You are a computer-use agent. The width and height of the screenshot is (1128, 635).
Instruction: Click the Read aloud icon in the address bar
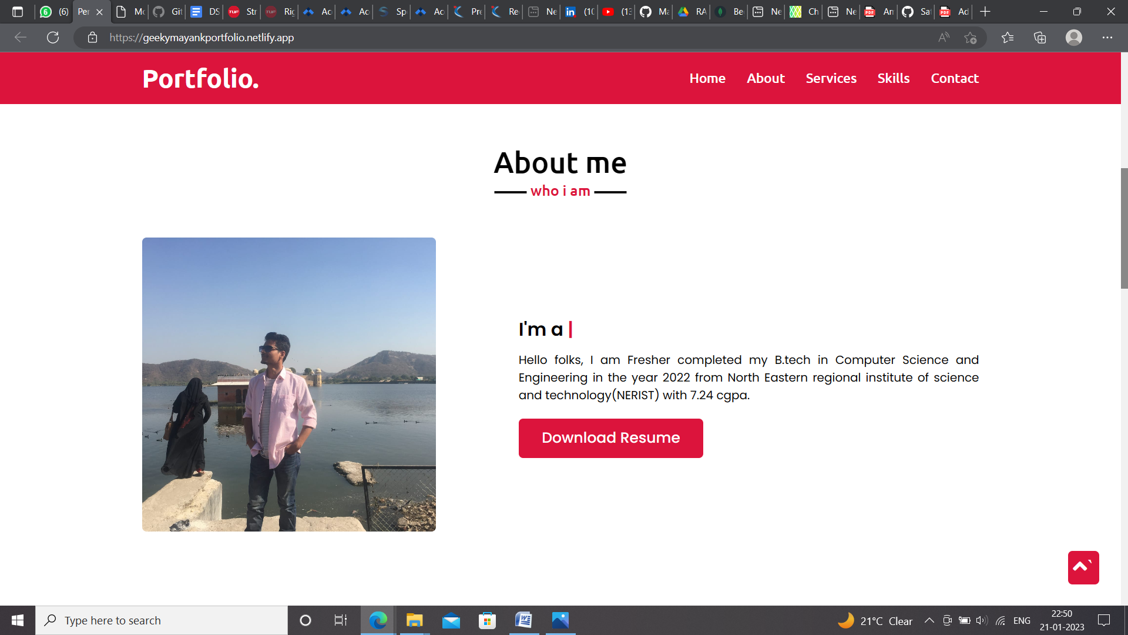[944, 38]
